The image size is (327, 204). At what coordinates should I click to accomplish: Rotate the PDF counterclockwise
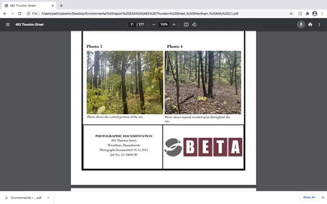pyautogui.click(x=195, y=24)
